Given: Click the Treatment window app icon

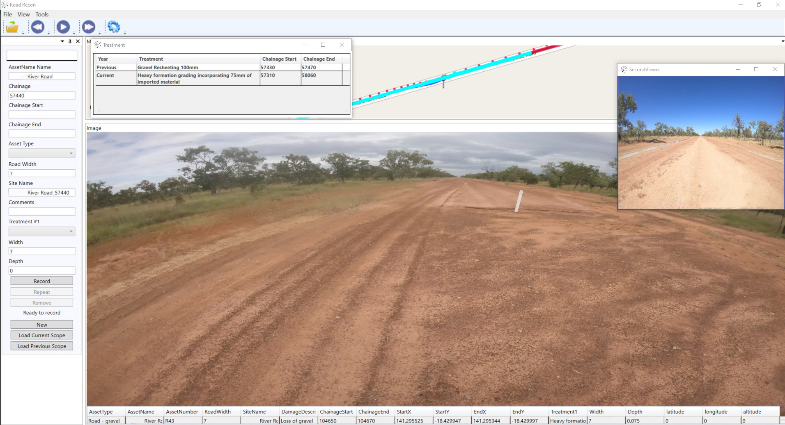Looking at the screenshot, I should pos(98,45).
